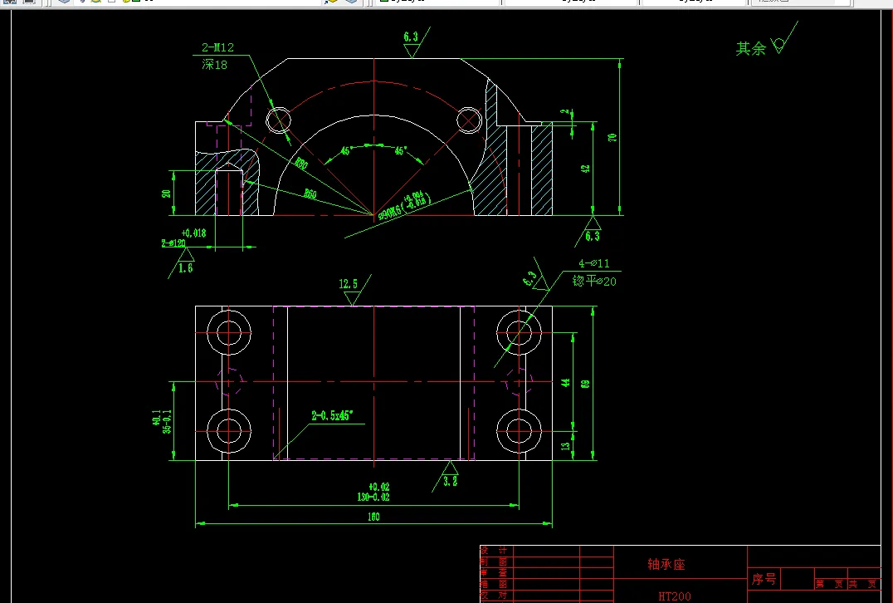Screen dimensions: 893x603
Task: Select the 2-M12 thread callout text
Action: click(217, 47)
